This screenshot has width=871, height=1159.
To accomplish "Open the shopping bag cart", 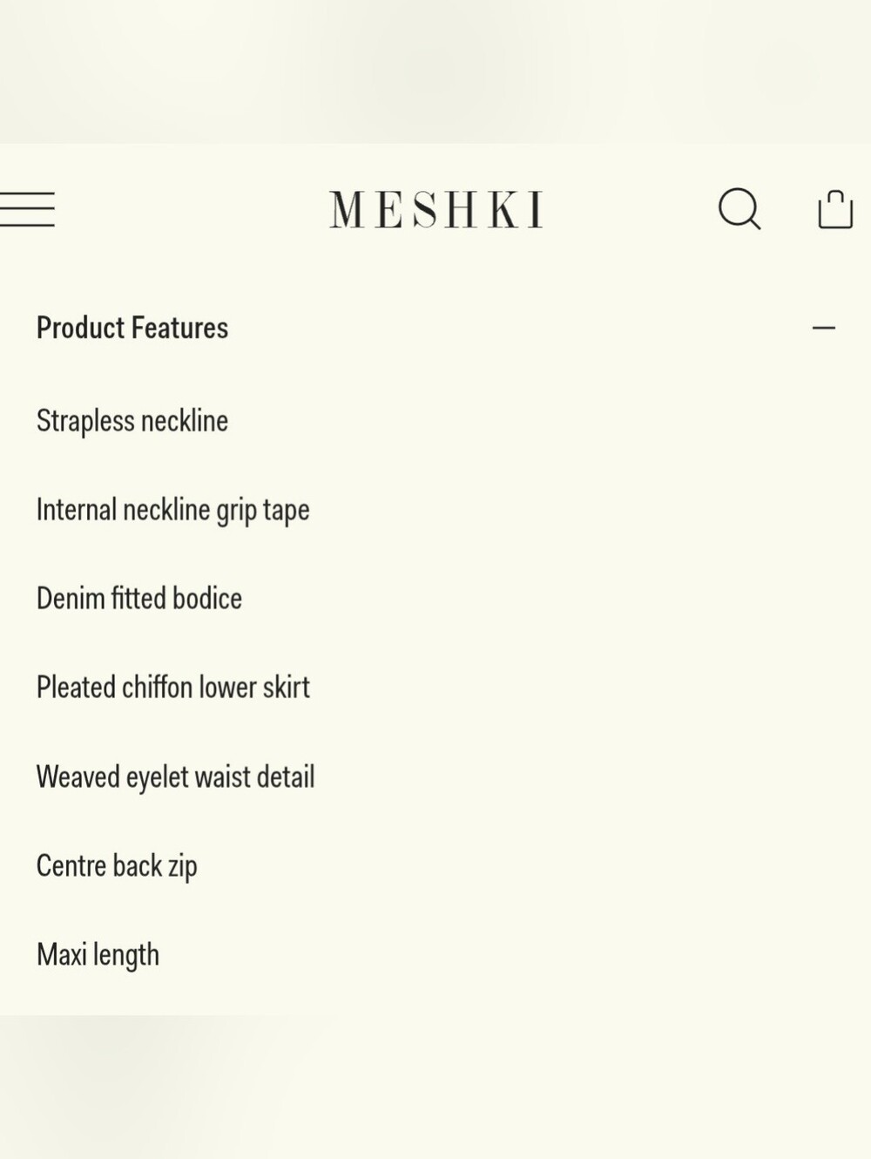I will click(x=835, y=209).
